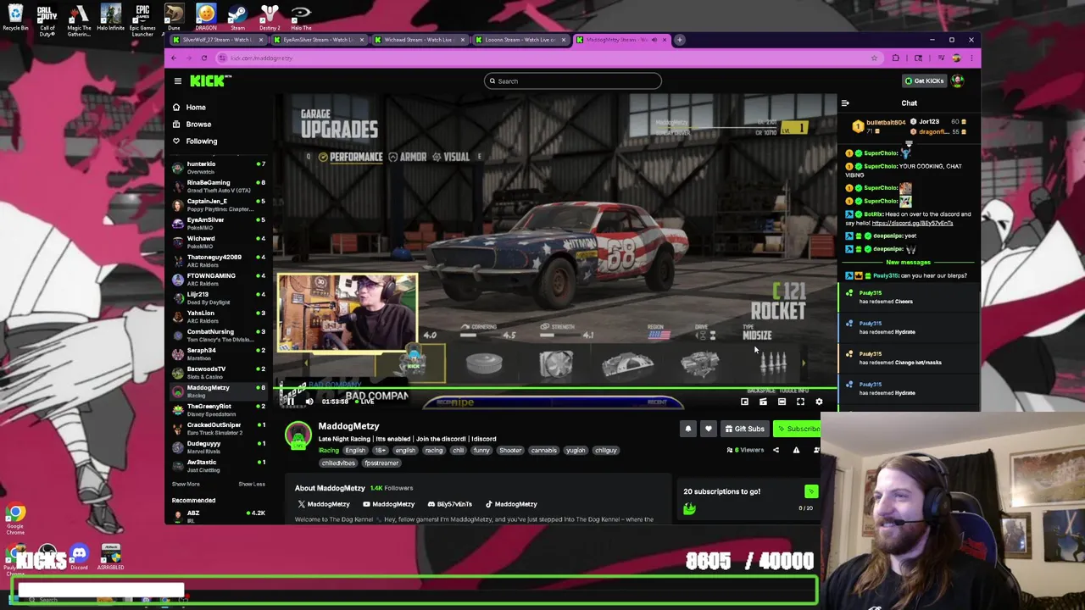Image resolution: width=1085 pixels, height=610 pixels.
Task: Open a new browser tab
Action: coord(680,40)
